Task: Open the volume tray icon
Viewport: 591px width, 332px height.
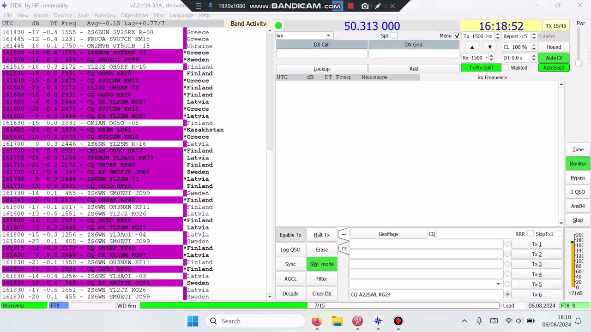Action: pyautogui.click(x=519, y=321)
